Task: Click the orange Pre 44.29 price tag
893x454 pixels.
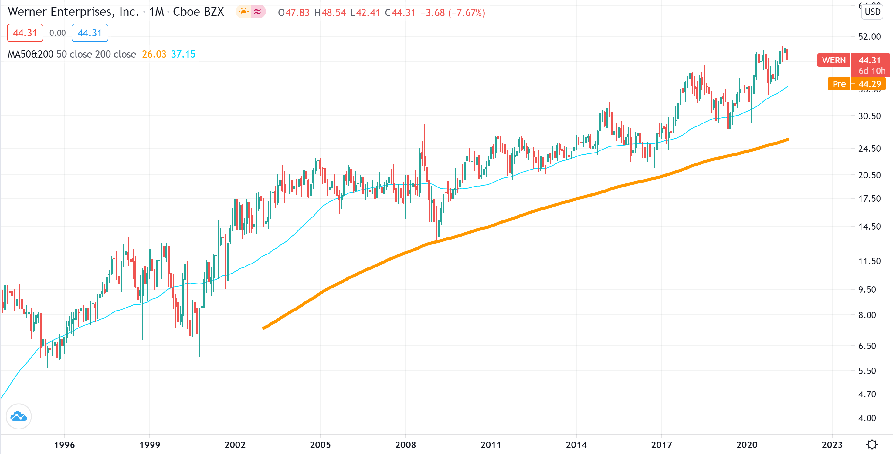Action: click(857, 84)
